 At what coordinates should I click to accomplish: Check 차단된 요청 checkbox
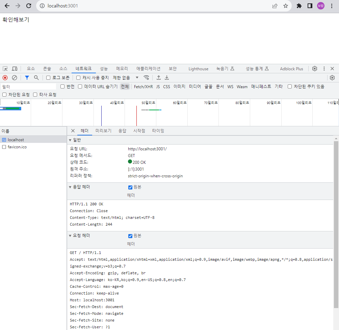coord(4,95)
